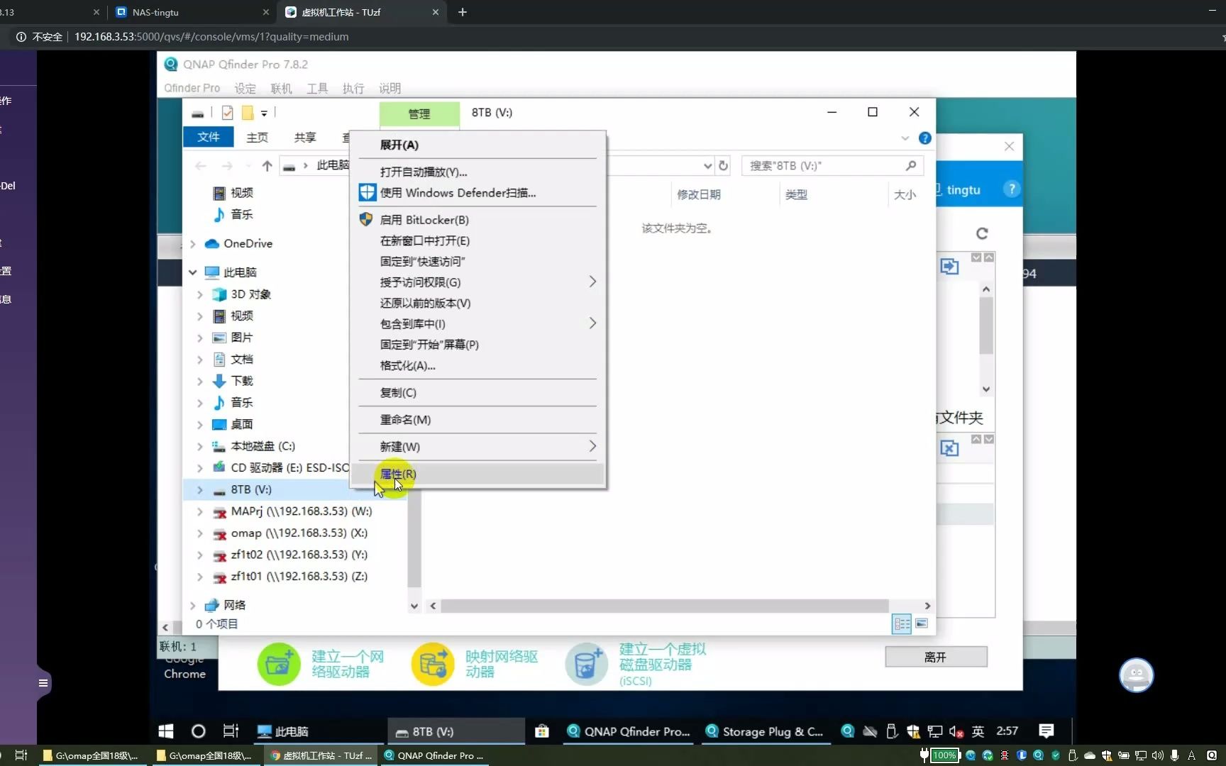The width and height of the screenshot is (1226, 766).
Task: Click the 100% battery level indicator
Action: click(x=944, y=756)
